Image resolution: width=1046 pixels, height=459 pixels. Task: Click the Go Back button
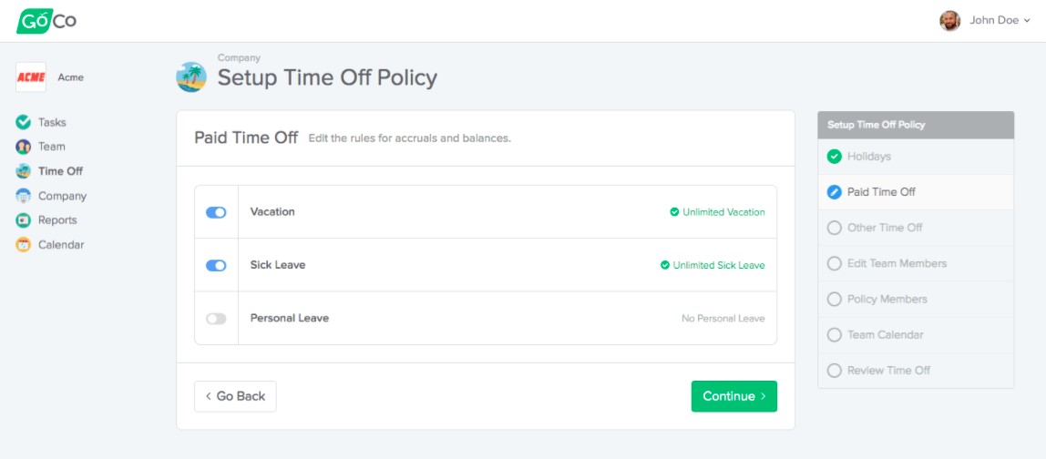point(235,396)
